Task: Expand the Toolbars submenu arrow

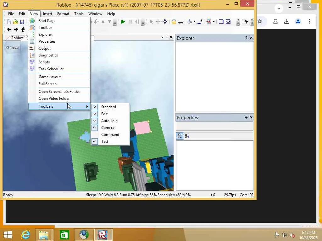Action: pos(87,106)
